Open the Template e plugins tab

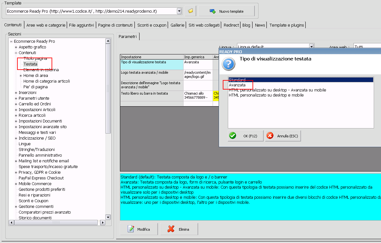(287, 25)
